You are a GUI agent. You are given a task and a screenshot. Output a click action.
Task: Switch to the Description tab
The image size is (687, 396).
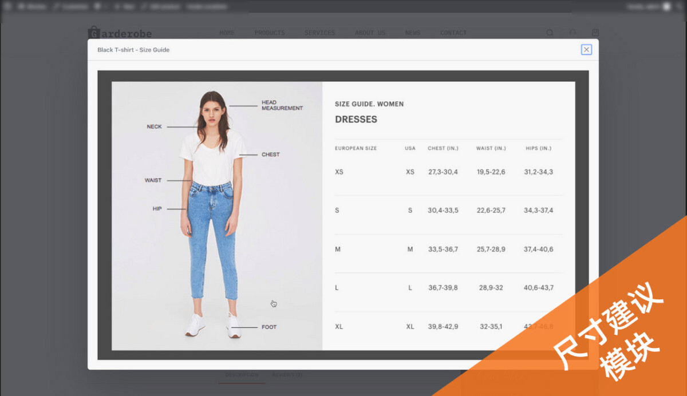point(240,375)
